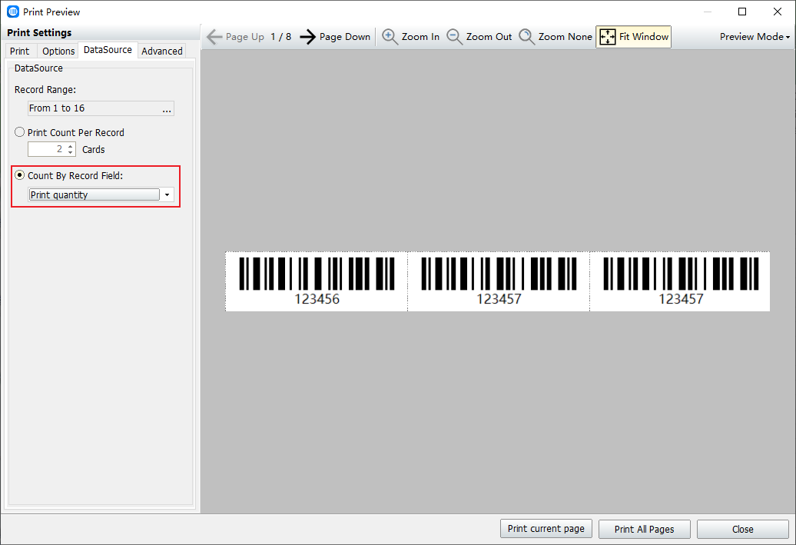Image resolution: width=796 pixels, height=545 pixels.
Task: Click the Print Settings heading
Action: point(39,32)
